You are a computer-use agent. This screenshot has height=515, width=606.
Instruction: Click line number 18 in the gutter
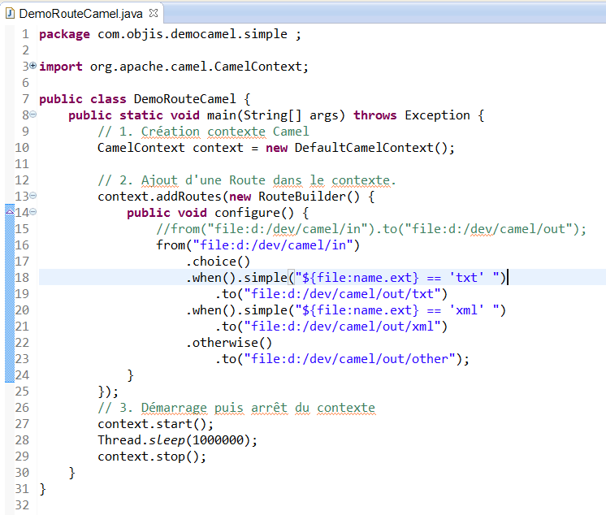click(x=22, y=278)
